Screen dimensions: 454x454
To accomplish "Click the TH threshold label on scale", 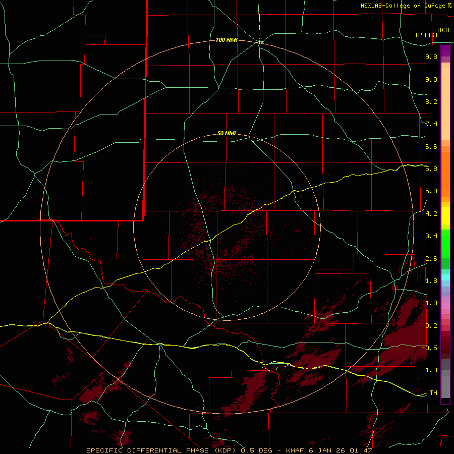I will (x=433, y=393).
